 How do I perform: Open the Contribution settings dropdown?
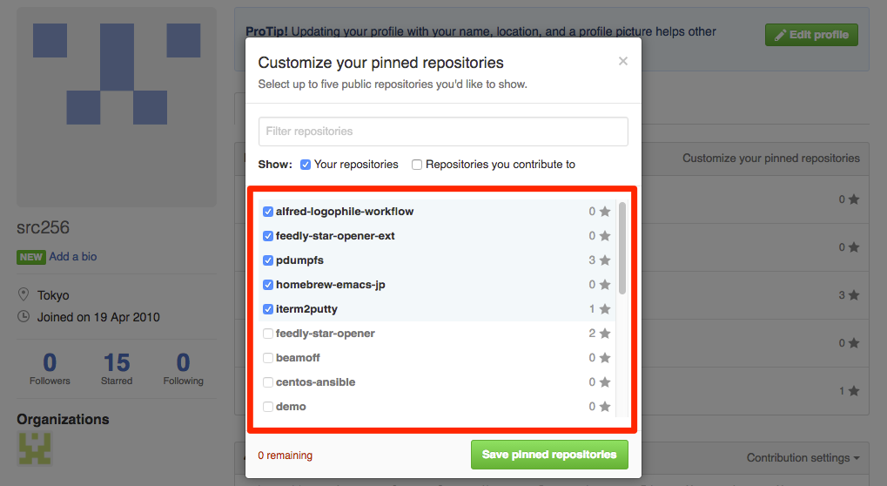pyautogui.click(x=803, y=458)
